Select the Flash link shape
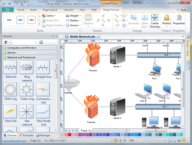 point(10,111)
